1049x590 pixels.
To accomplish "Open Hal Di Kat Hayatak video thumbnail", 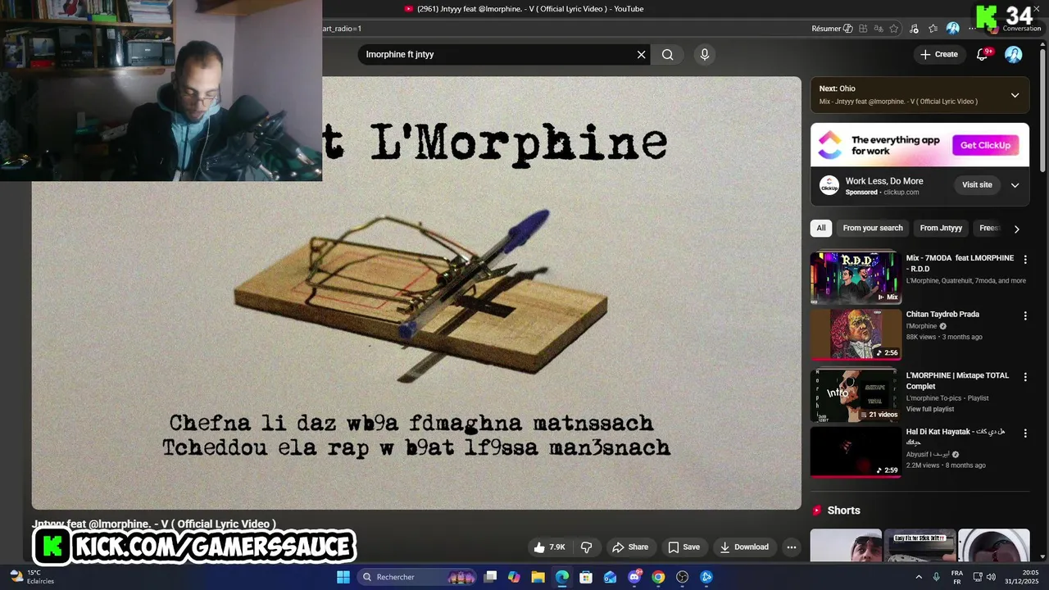I will [856, 452].
